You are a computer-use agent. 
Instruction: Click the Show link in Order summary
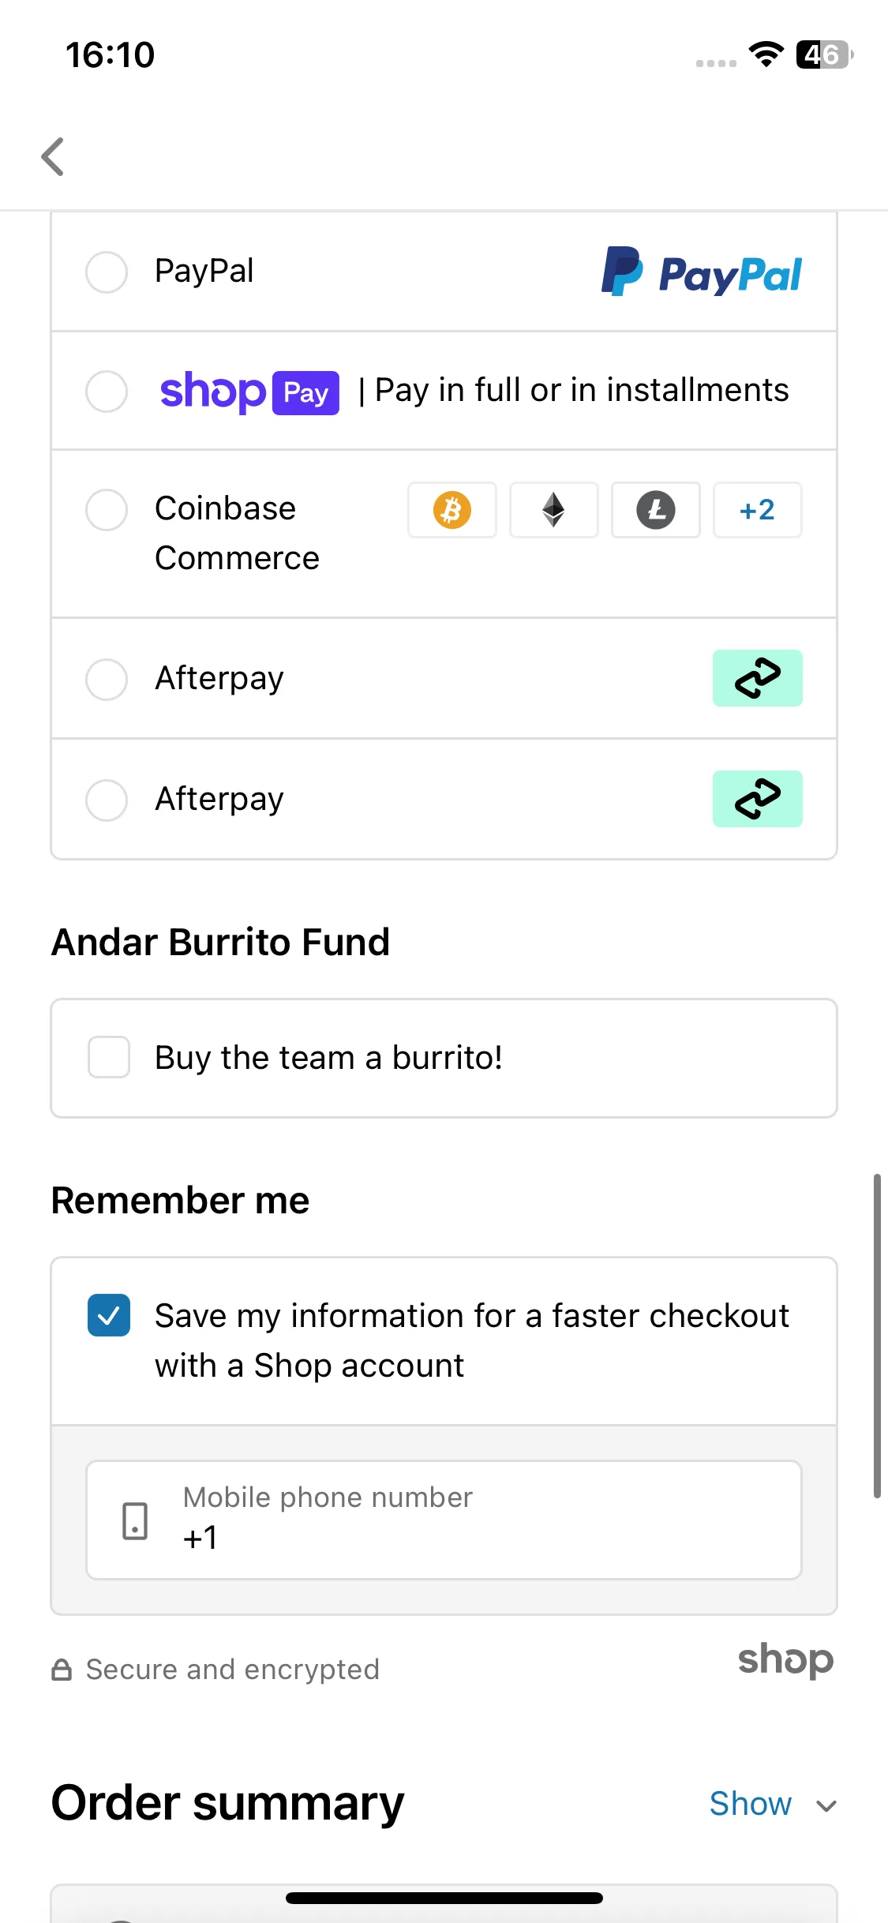[750, 1804]
